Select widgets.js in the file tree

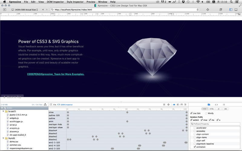coord(14,118)
